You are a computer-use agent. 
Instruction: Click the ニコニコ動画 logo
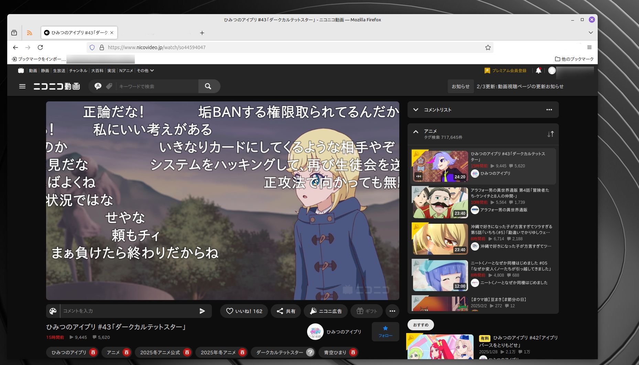(x=57, y=86)
